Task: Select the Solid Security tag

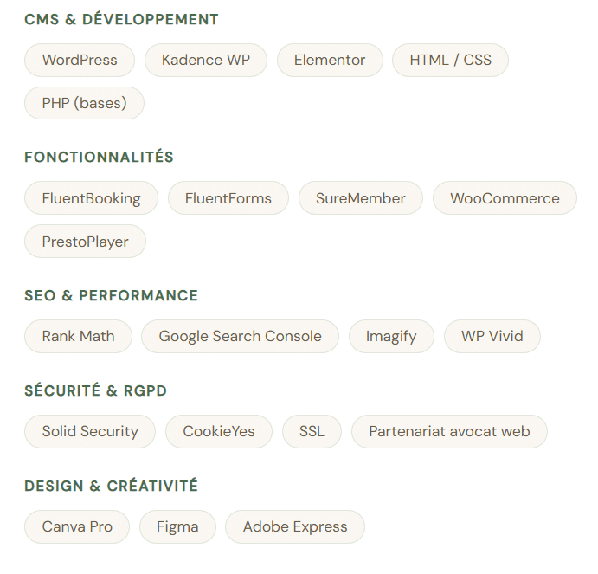Action: (x=90, y=431)
